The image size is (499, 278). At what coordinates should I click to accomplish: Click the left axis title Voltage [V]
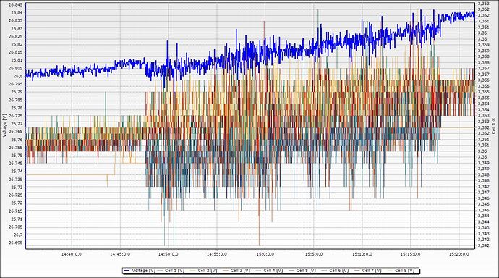pos(4,125)
